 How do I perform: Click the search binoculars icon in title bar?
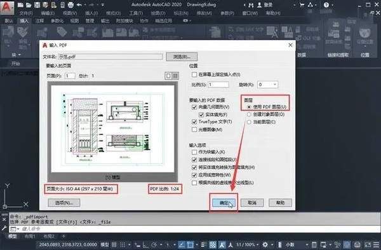point(251,5)
